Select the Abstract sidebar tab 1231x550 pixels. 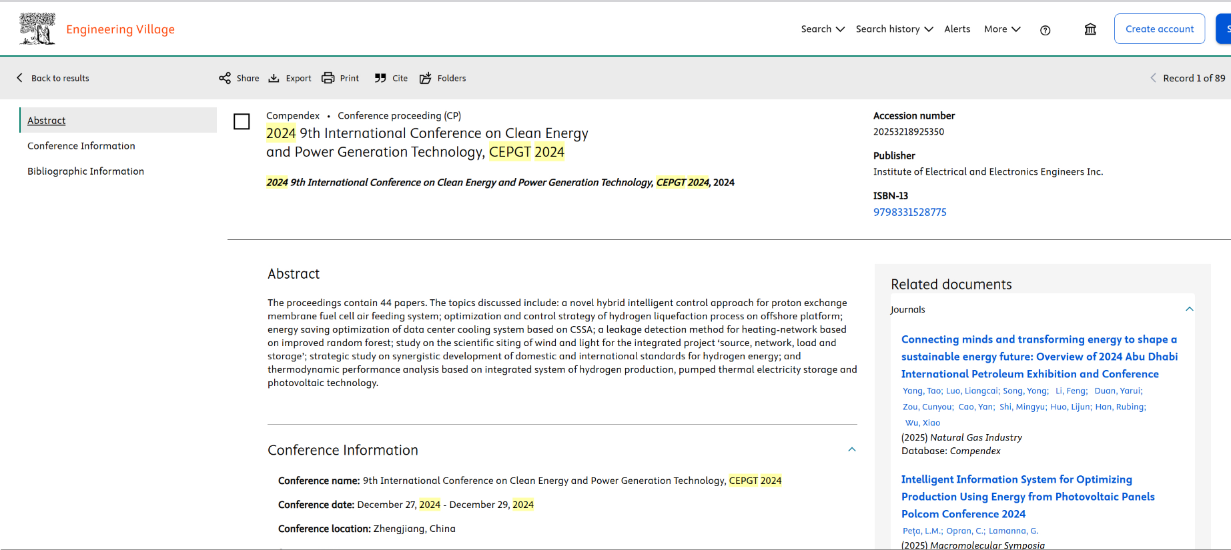pyautogui.click(x=119, y=120)
